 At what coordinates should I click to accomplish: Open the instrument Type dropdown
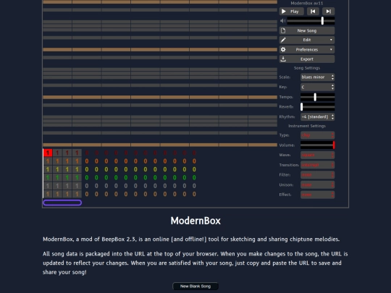click(317, 135)
